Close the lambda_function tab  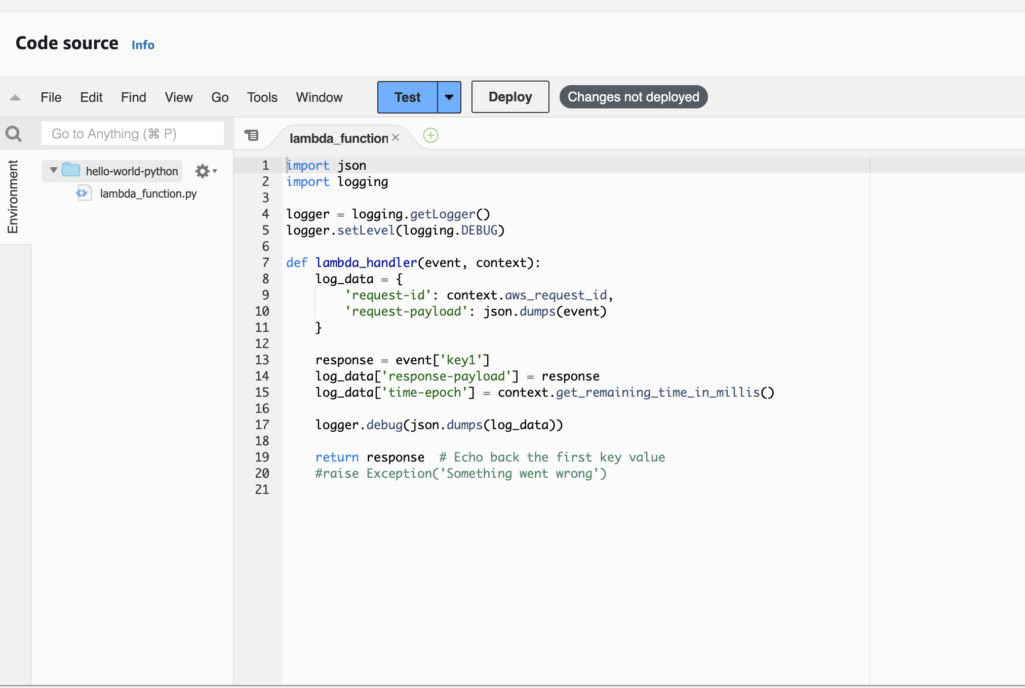click(x=396, y=137)
